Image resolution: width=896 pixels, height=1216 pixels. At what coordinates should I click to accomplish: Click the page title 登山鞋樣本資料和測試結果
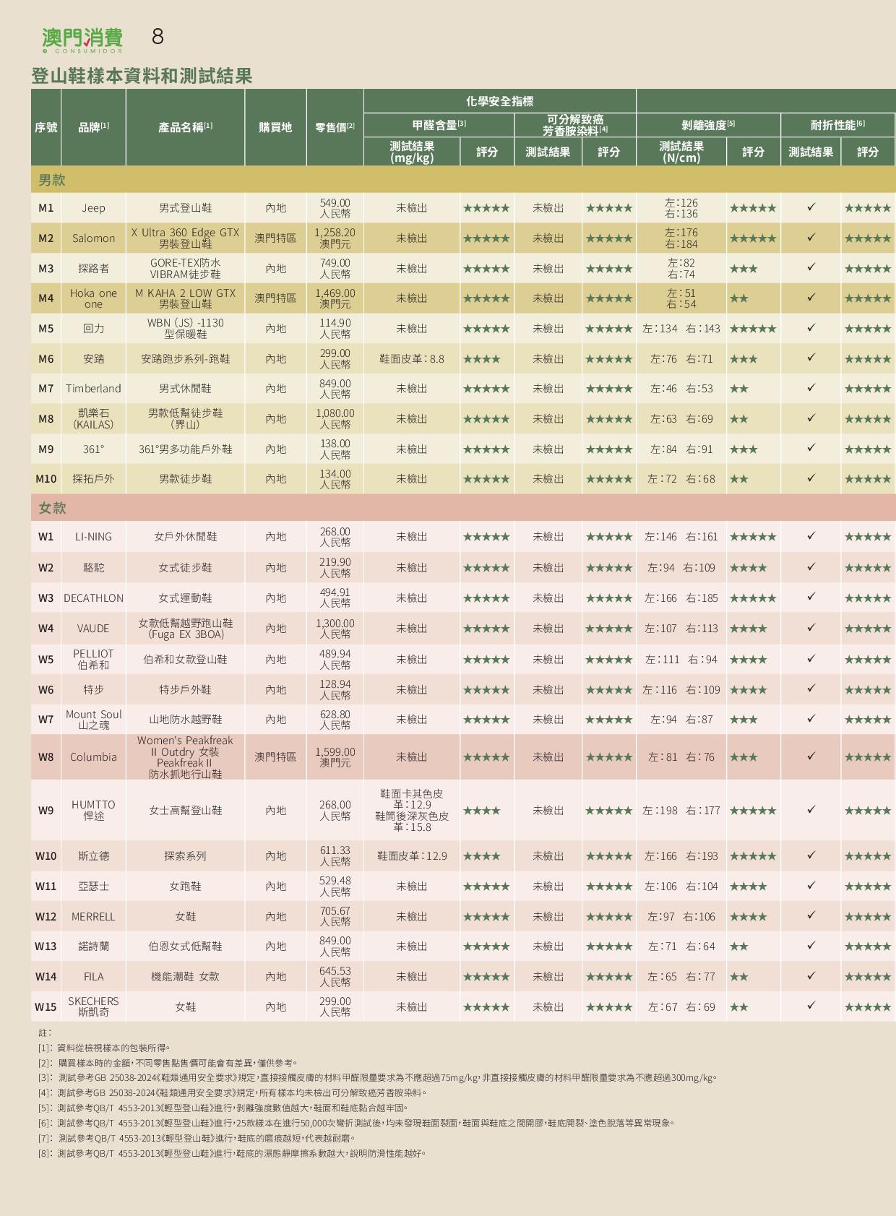pos(142,76)
